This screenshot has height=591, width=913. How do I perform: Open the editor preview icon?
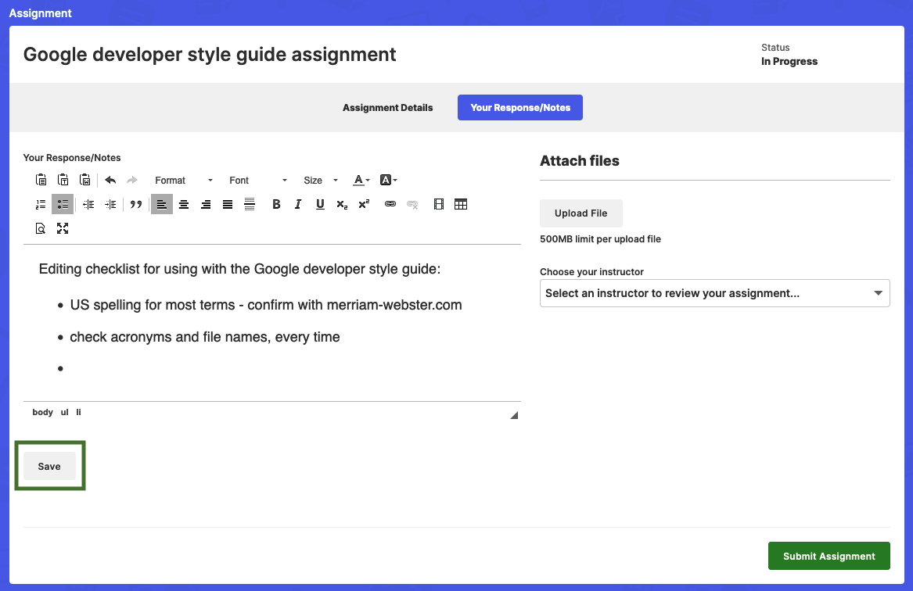click(40, 228)
